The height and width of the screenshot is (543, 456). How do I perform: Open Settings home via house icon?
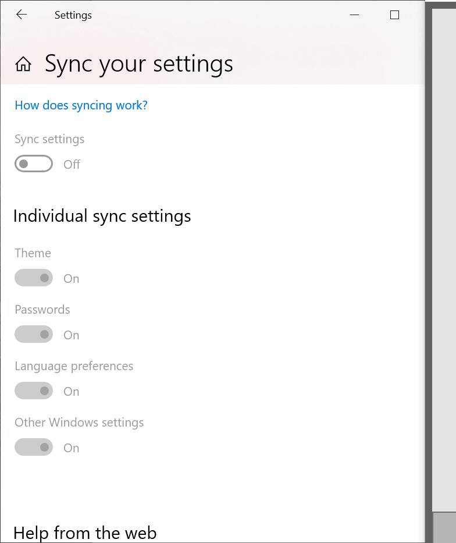(23, 64)
